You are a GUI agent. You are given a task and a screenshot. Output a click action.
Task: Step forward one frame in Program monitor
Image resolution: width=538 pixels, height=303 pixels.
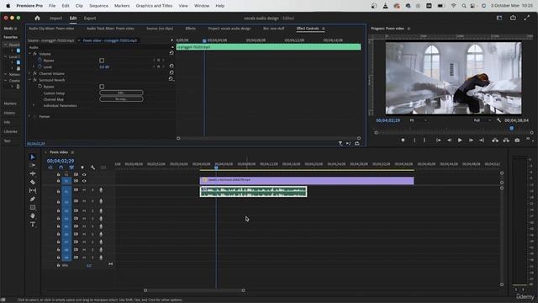click(x=471, y=141)
